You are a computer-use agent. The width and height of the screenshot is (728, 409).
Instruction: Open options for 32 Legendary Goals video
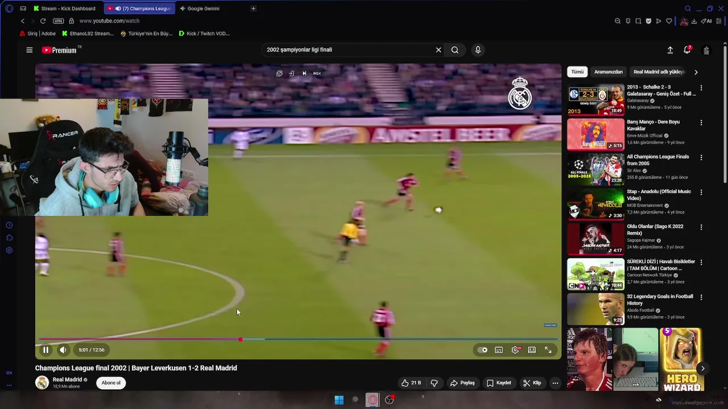tap(701, 297)
